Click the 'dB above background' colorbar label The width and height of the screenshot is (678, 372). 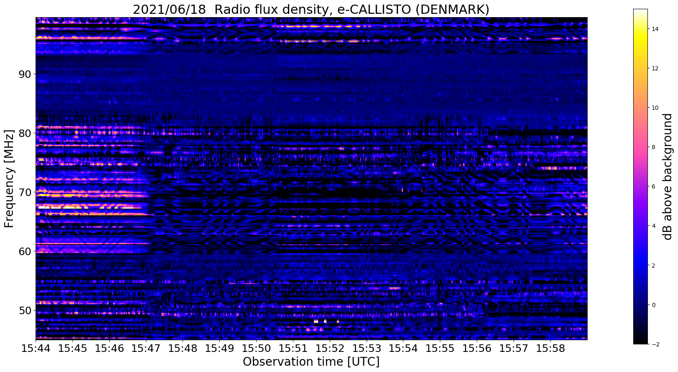tap(667, 176)
